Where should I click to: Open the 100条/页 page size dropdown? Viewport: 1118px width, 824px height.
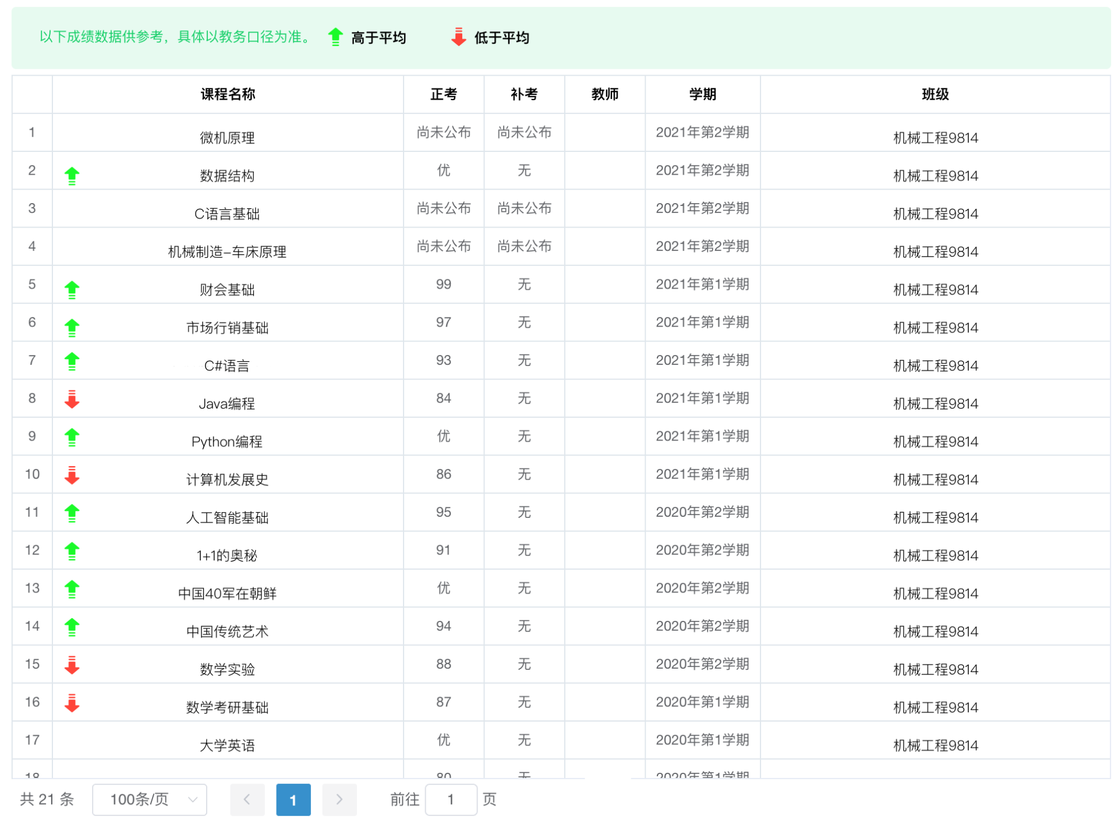coord(150,799)
